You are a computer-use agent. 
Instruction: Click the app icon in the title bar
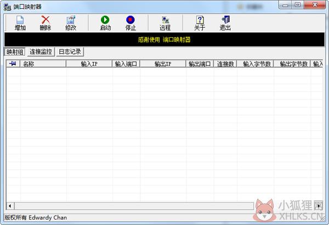[7, 7]
